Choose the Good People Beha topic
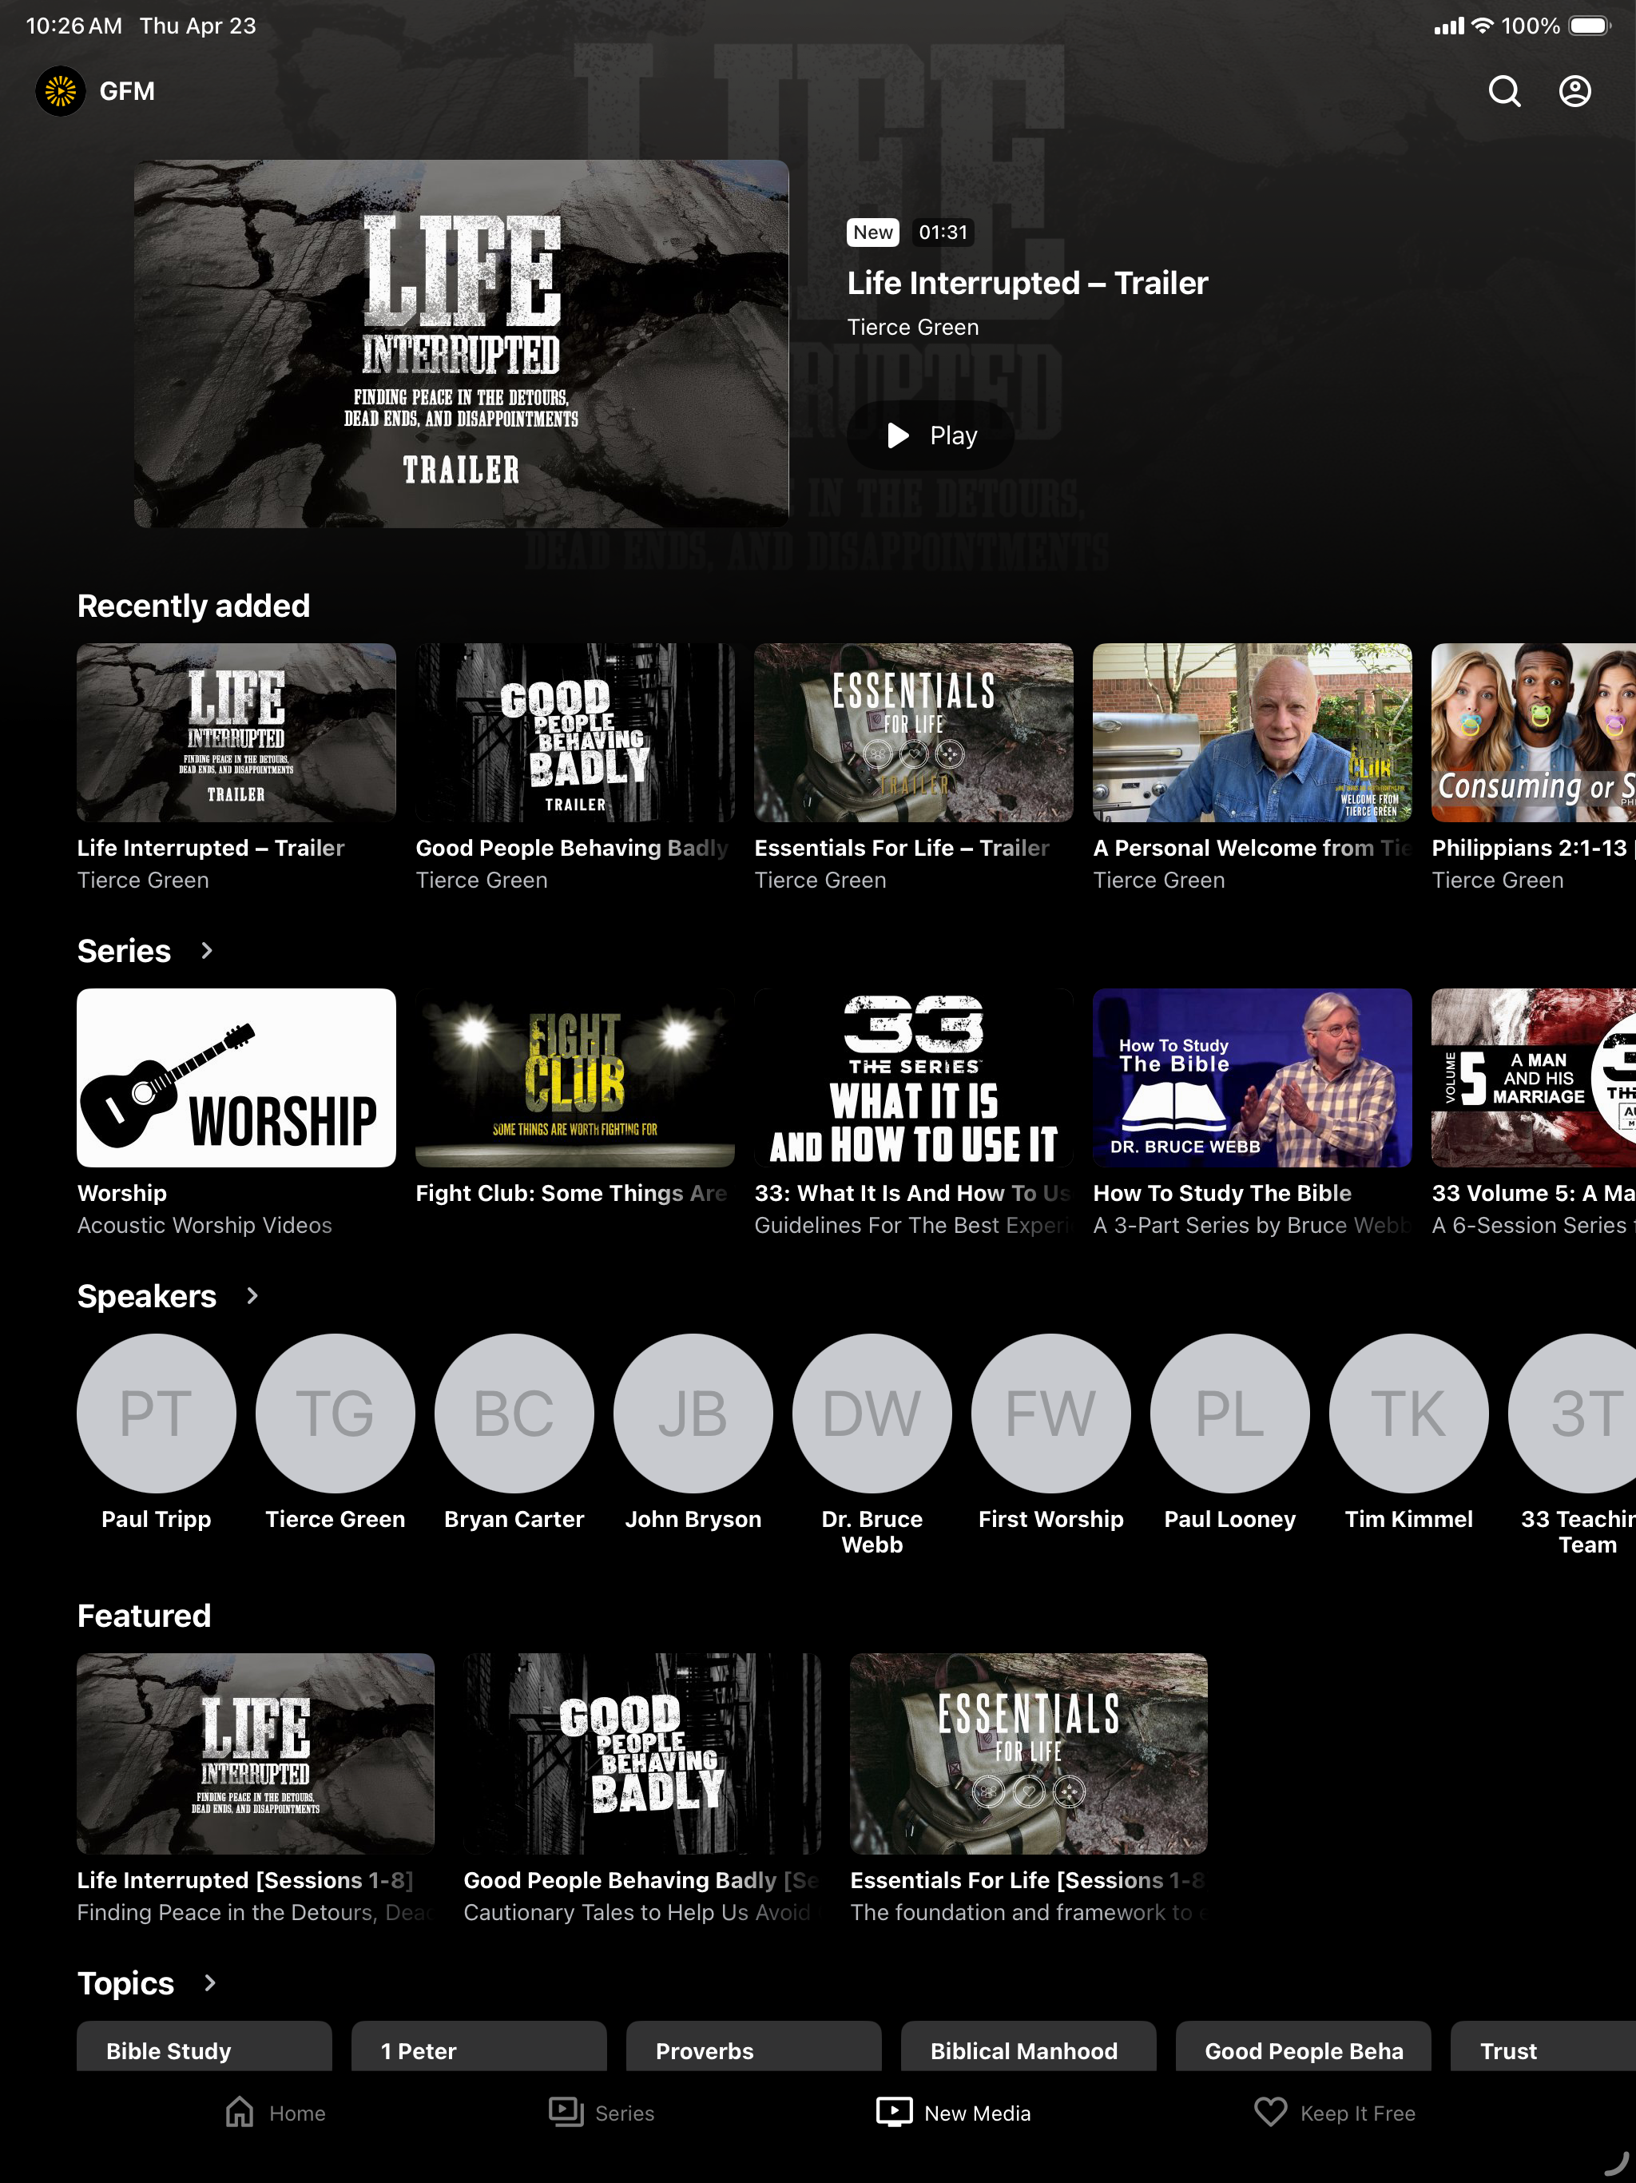The width and height of the screenshot is (1636, 2183). tap(1304, 2047)
